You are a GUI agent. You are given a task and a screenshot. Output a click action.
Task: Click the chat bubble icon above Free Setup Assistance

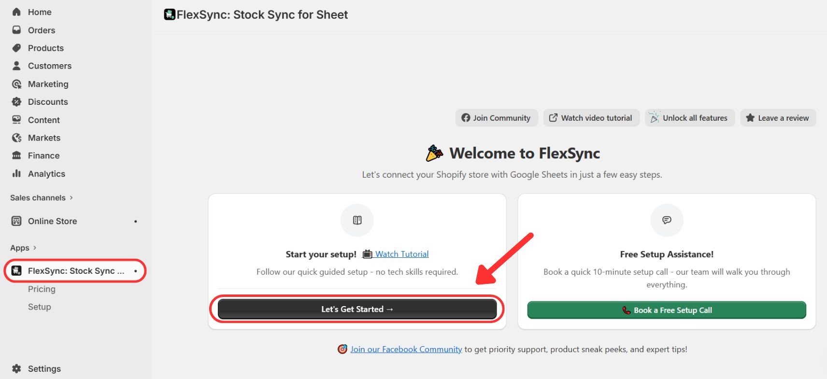pos(667,220)
